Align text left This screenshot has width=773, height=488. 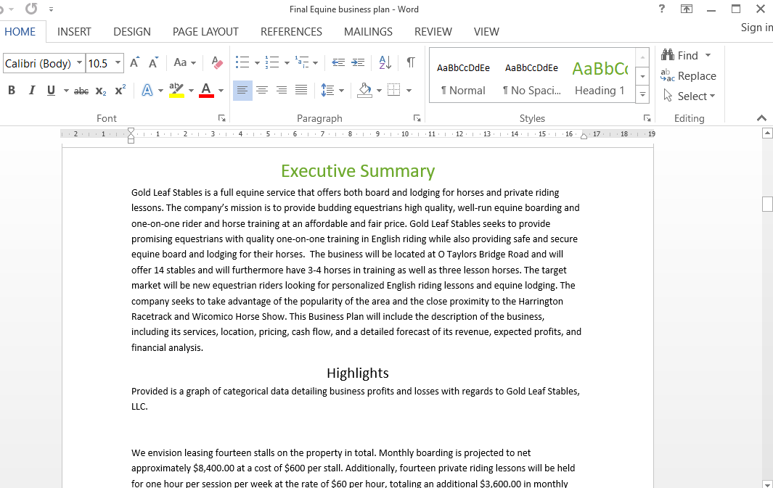pyautogui.click(x=242, y=90)
